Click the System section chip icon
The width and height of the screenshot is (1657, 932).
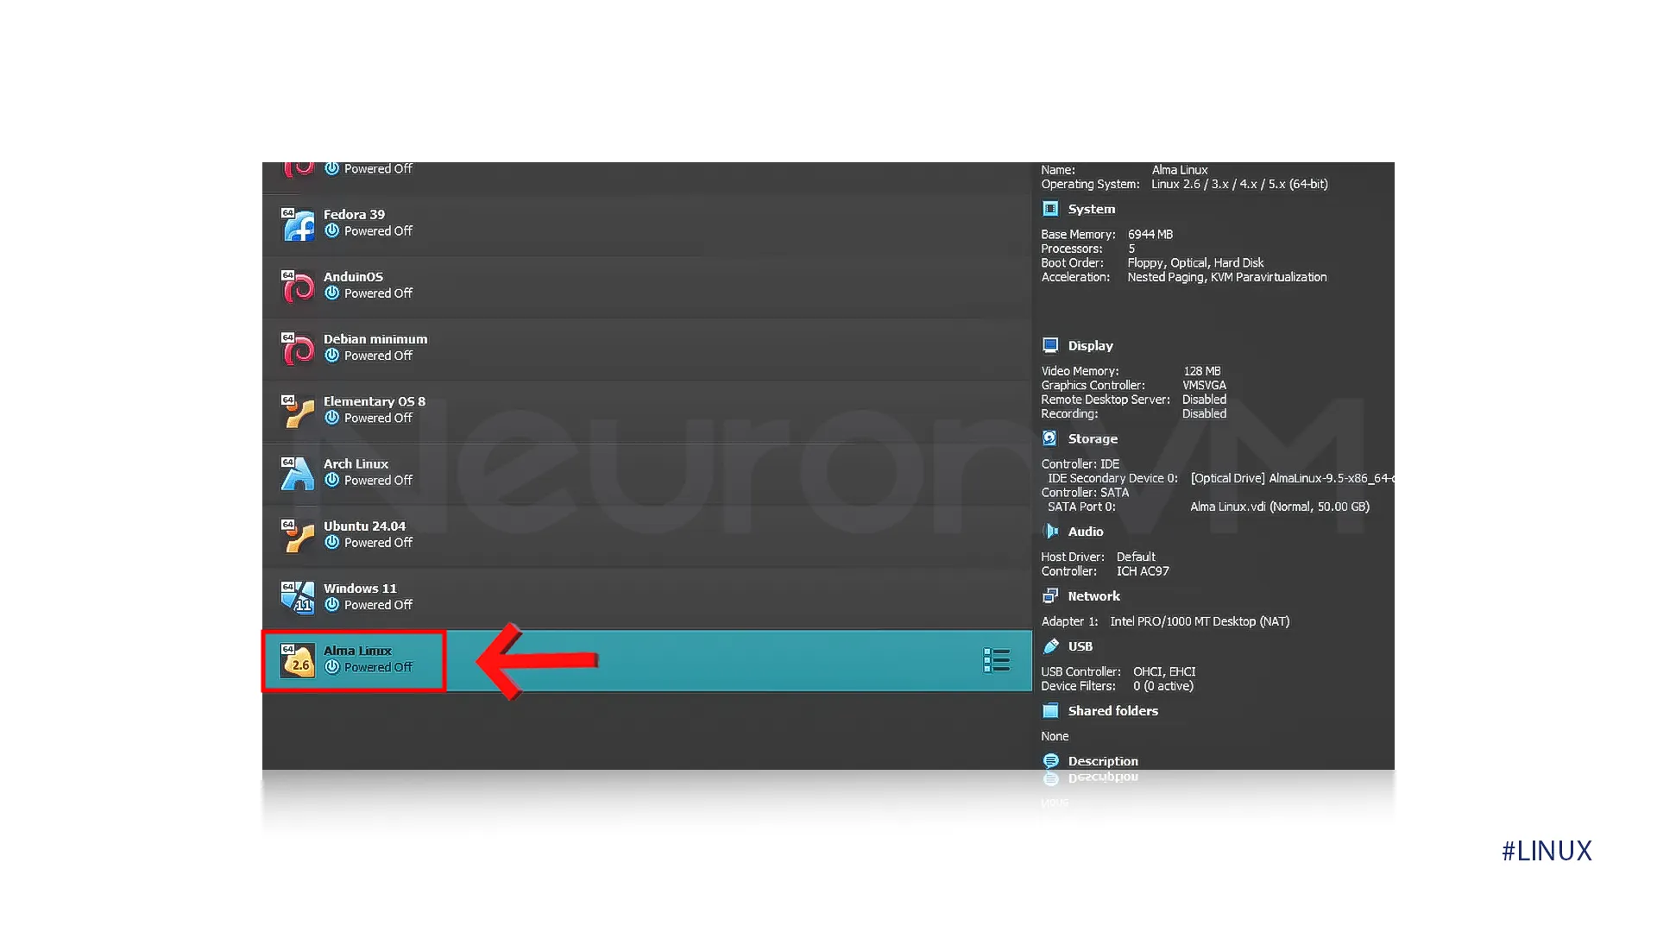[1050, 209]
